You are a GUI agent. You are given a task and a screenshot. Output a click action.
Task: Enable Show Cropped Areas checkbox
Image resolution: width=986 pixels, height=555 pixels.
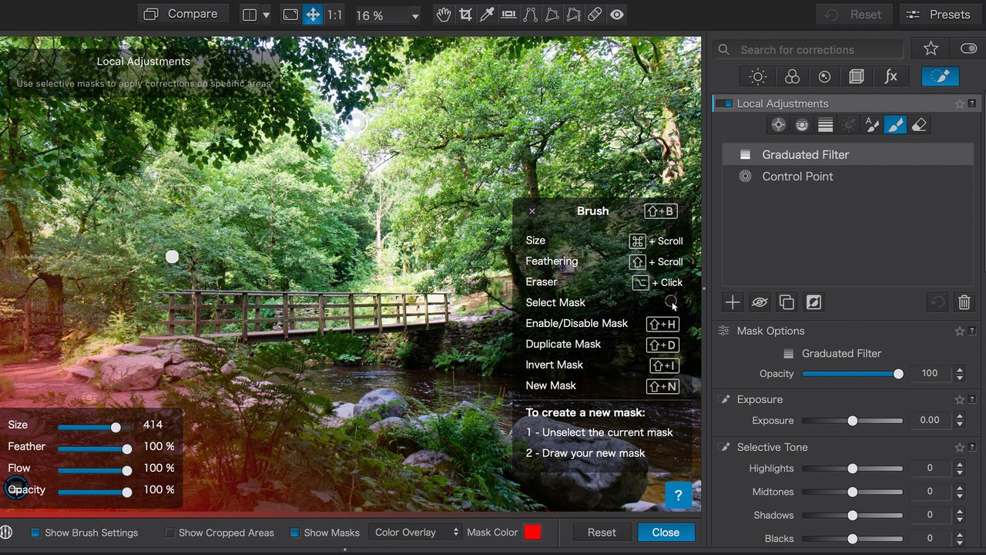[169, 533]
